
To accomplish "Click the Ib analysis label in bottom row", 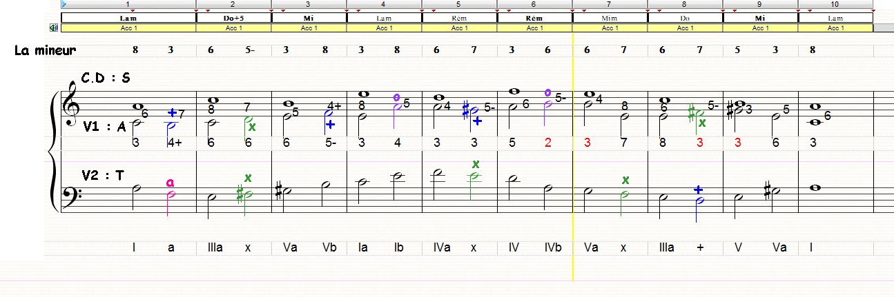I will (x=398, y=247).
